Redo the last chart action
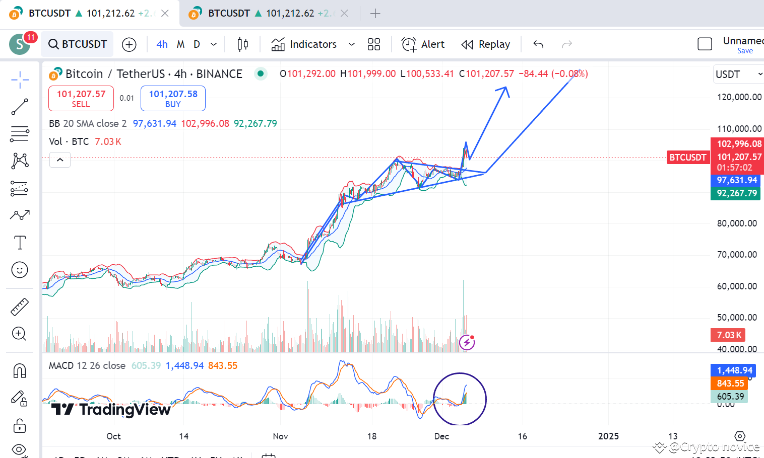The height and width of the screenshot is (458, 764). coord(567,44)
